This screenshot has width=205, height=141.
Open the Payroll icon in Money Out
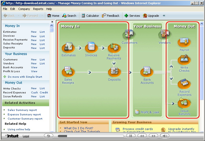pos(184,42)
